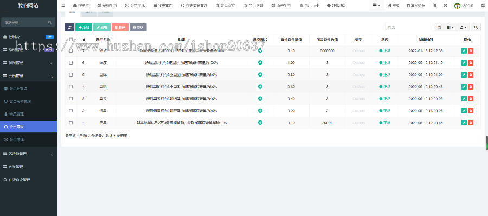Tick the checkbox for row id 3
488x216 pixels.
click(71, 98)
